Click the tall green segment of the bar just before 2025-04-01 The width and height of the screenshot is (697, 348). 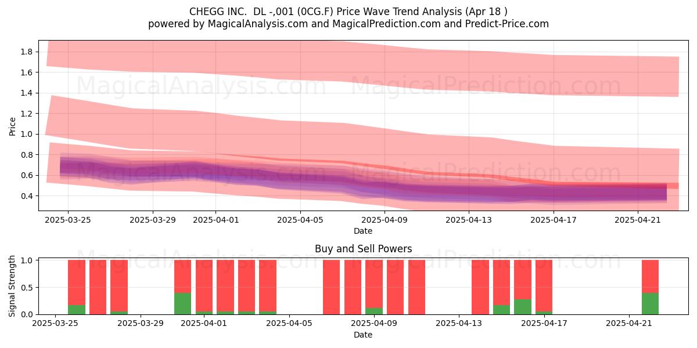182,303
